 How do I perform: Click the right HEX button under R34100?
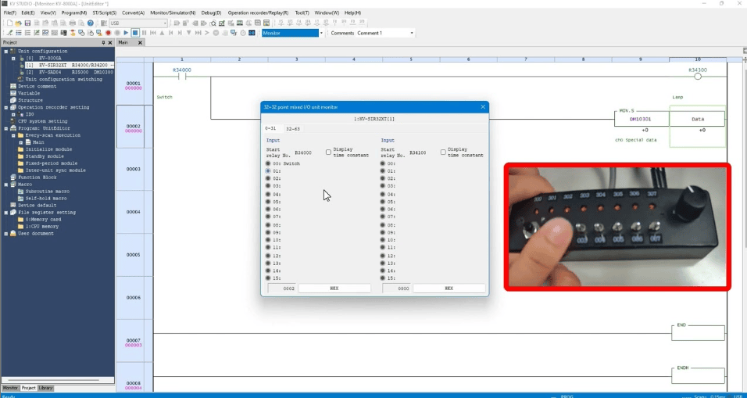[449, 289]
